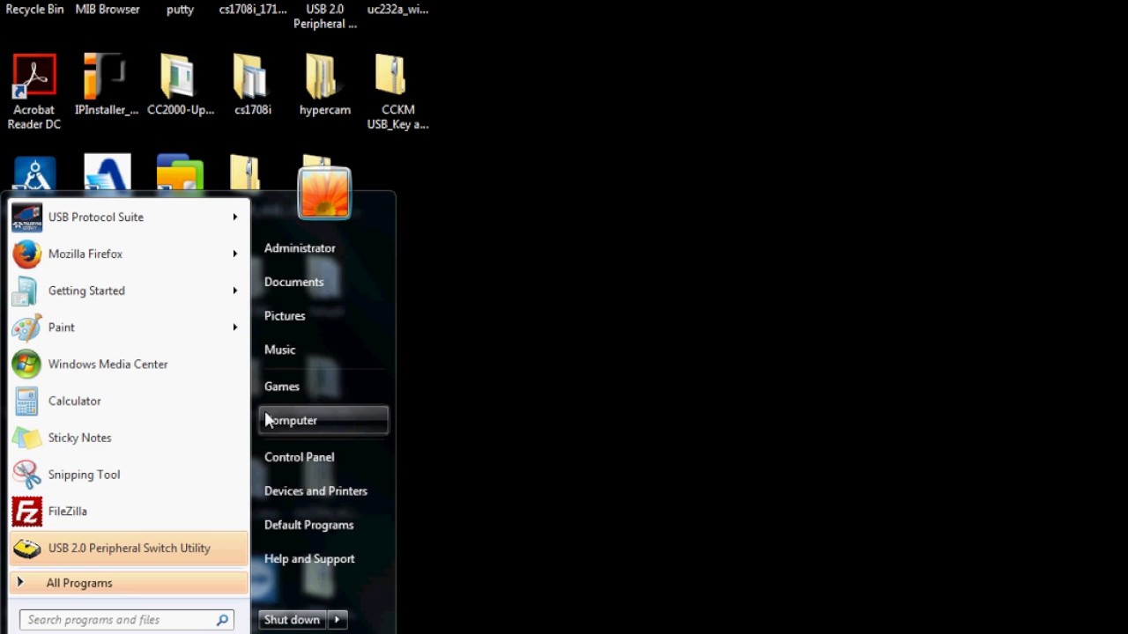Open Acrobat Reader DC desktop icon
The width and height of the screenshot is (1128, 634).
[34, 90]
